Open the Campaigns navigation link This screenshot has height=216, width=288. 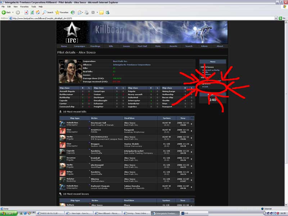pos(80,46)
